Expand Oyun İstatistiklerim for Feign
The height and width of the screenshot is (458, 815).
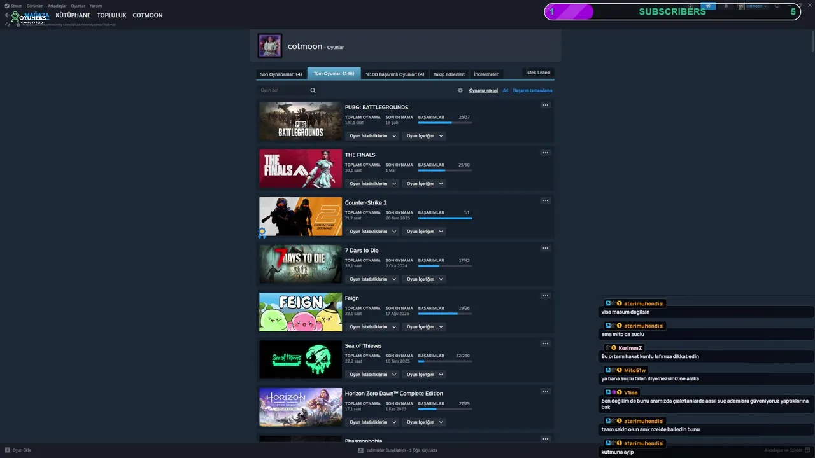[x=372, y=327]
